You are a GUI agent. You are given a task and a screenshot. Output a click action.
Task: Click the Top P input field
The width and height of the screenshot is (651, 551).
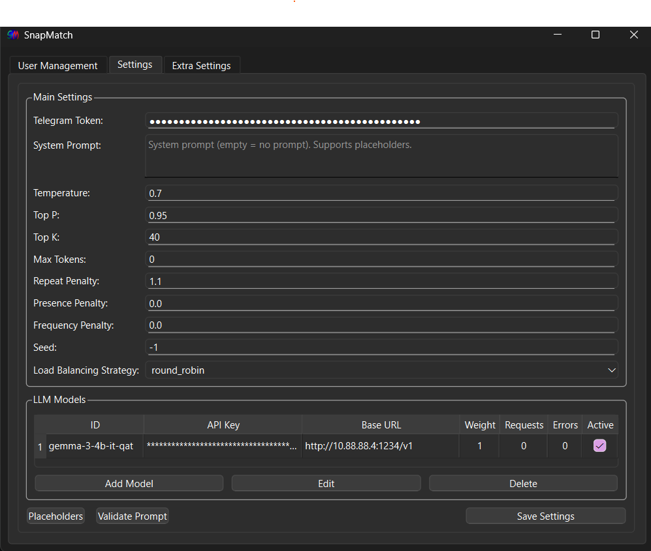click(x=381, y=215)
